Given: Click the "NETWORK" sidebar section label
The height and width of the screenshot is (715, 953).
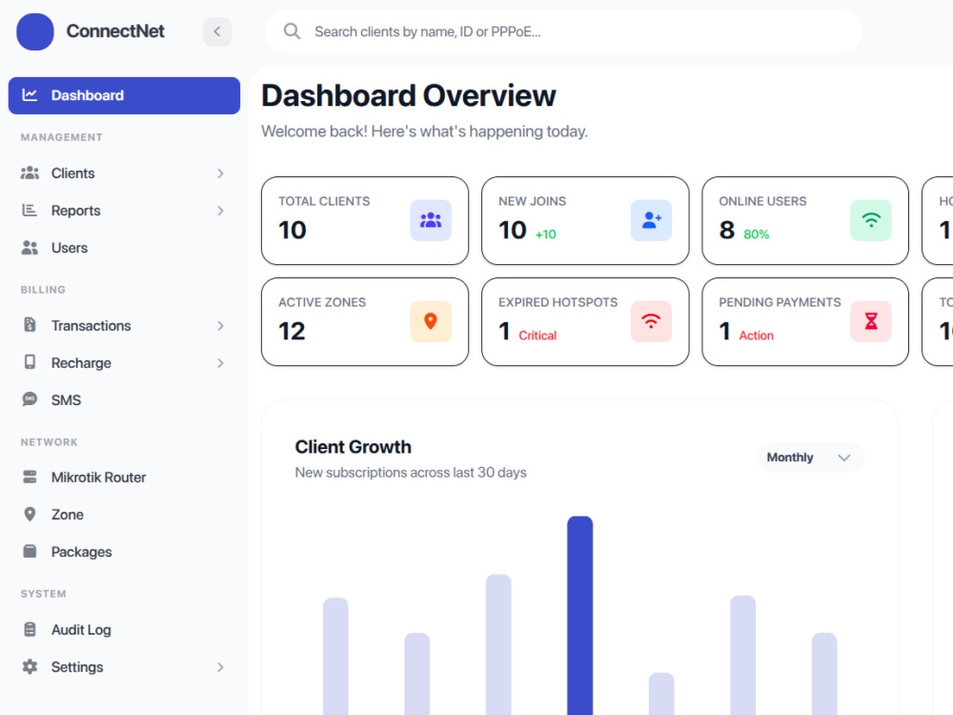Looking at the screenshot, I should click(50, 442).
